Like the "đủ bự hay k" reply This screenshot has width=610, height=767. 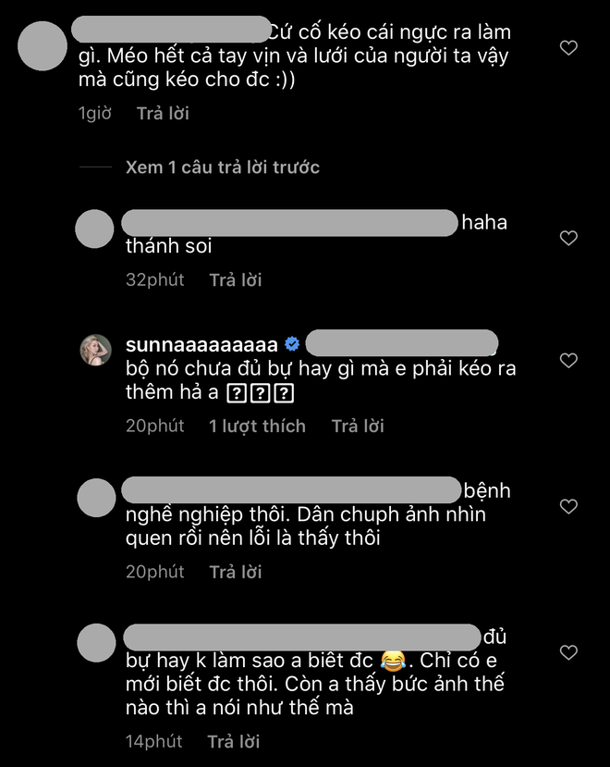[x=568, y=652]
